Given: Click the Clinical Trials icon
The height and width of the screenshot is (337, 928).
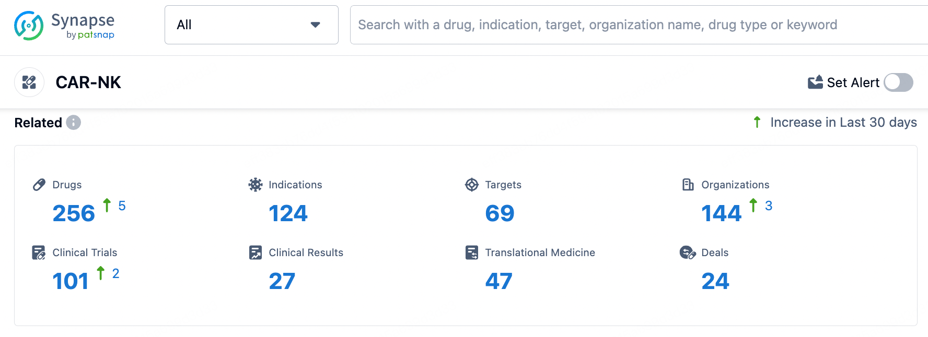Looking at the screenshot, I should [39, 252].
